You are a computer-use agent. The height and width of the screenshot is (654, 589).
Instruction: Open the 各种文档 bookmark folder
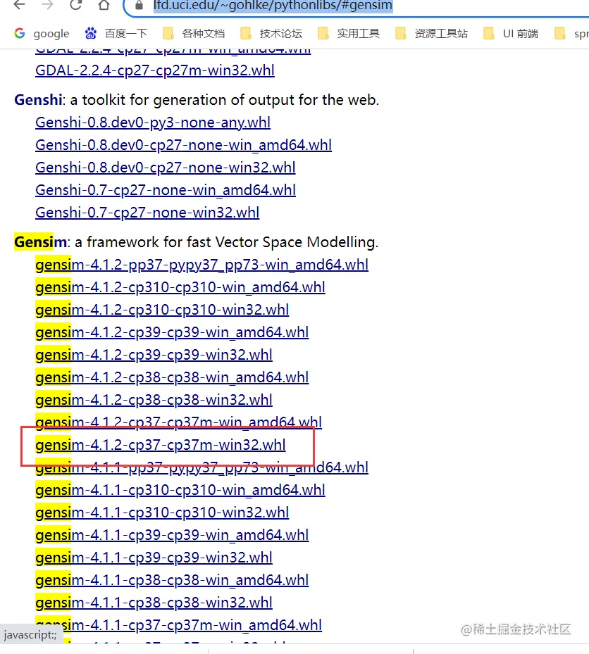pyautogui.click(x=194, y=33)
